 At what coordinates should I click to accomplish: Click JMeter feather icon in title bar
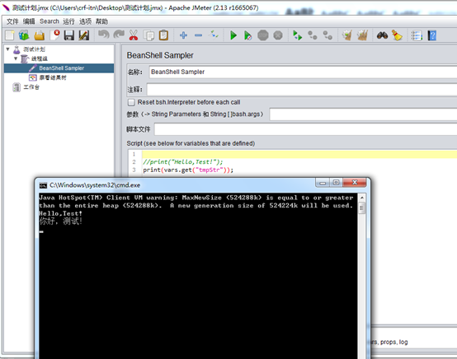click(x=6, y=7)
